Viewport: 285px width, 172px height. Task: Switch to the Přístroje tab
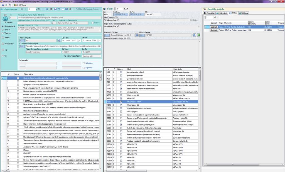point(244,13)
